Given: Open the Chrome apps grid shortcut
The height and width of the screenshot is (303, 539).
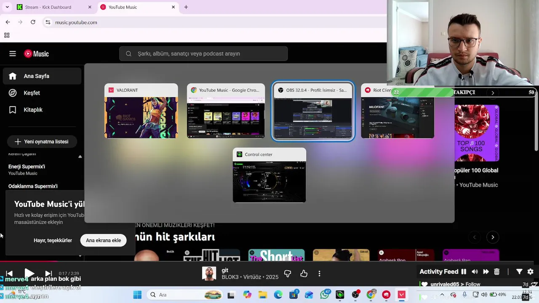Looking at the screenshot, I should click(x=7, y=35).
